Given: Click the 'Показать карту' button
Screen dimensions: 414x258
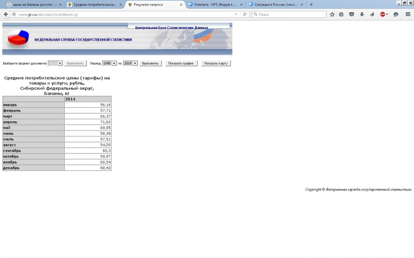Looking at the screenshot, I should 216,63.
